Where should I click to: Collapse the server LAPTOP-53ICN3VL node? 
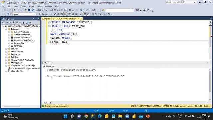3,26
